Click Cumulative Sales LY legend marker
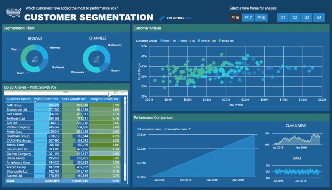 [x=165, y=129]
